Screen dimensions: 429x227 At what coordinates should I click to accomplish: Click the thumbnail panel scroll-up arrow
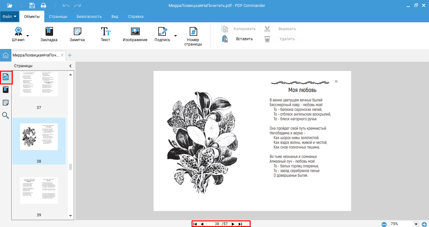click(x=70, y=75)
